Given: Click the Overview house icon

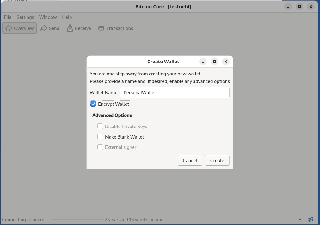Looking at the screenshot, I should click(x=9, y=28).
